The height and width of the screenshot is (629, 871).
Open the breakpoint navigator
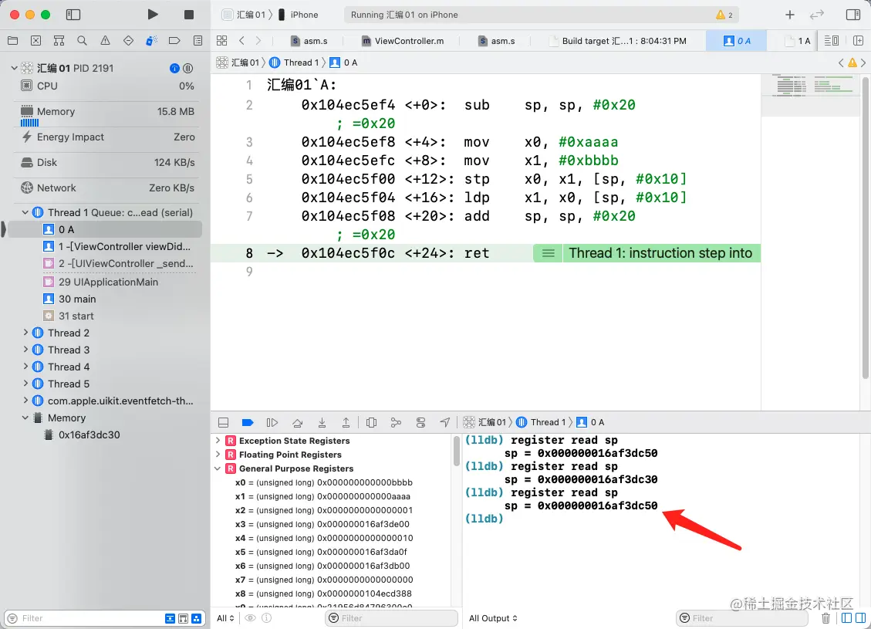tap(174, 41)
